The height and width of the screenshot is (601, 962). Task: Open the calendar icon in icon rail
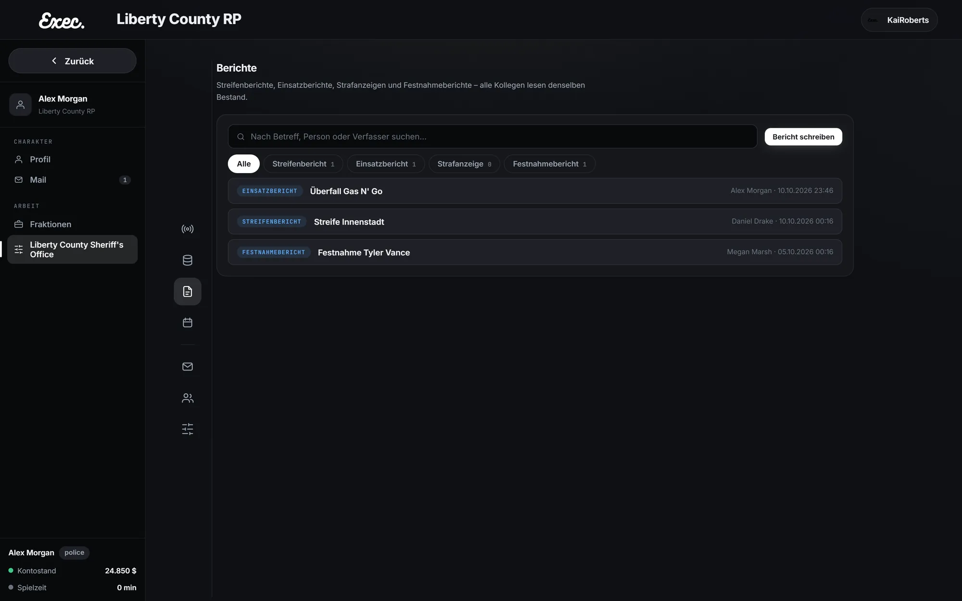[188, 323]
